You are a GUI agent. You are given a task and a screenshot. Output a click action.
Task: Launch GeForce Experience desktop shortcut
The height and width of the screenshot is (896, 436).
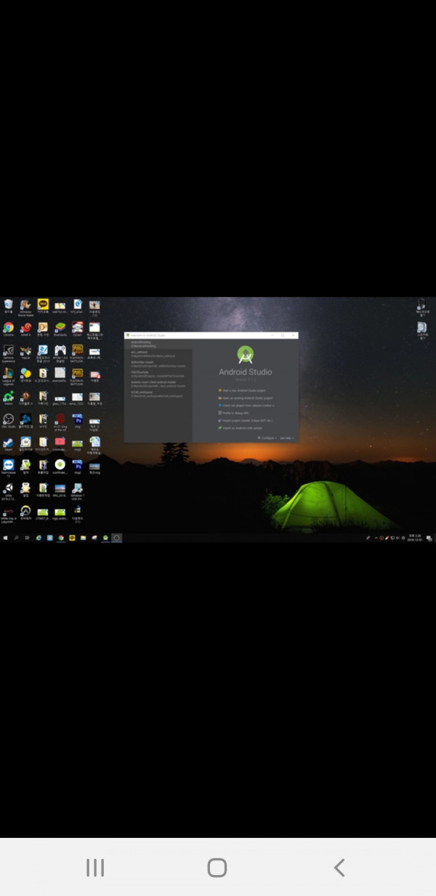click(x=9, y=352)
